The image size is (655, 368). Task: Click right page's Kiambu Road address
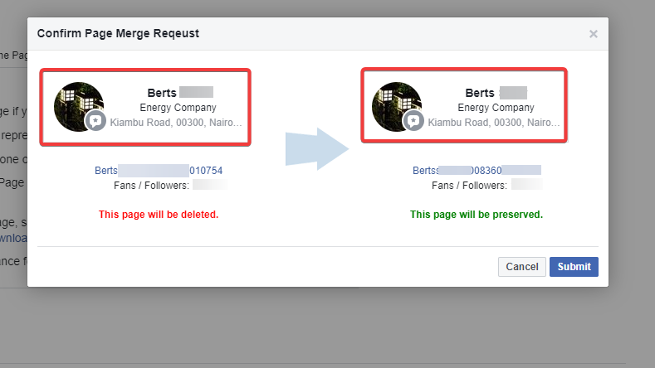[x=494, y=123]
